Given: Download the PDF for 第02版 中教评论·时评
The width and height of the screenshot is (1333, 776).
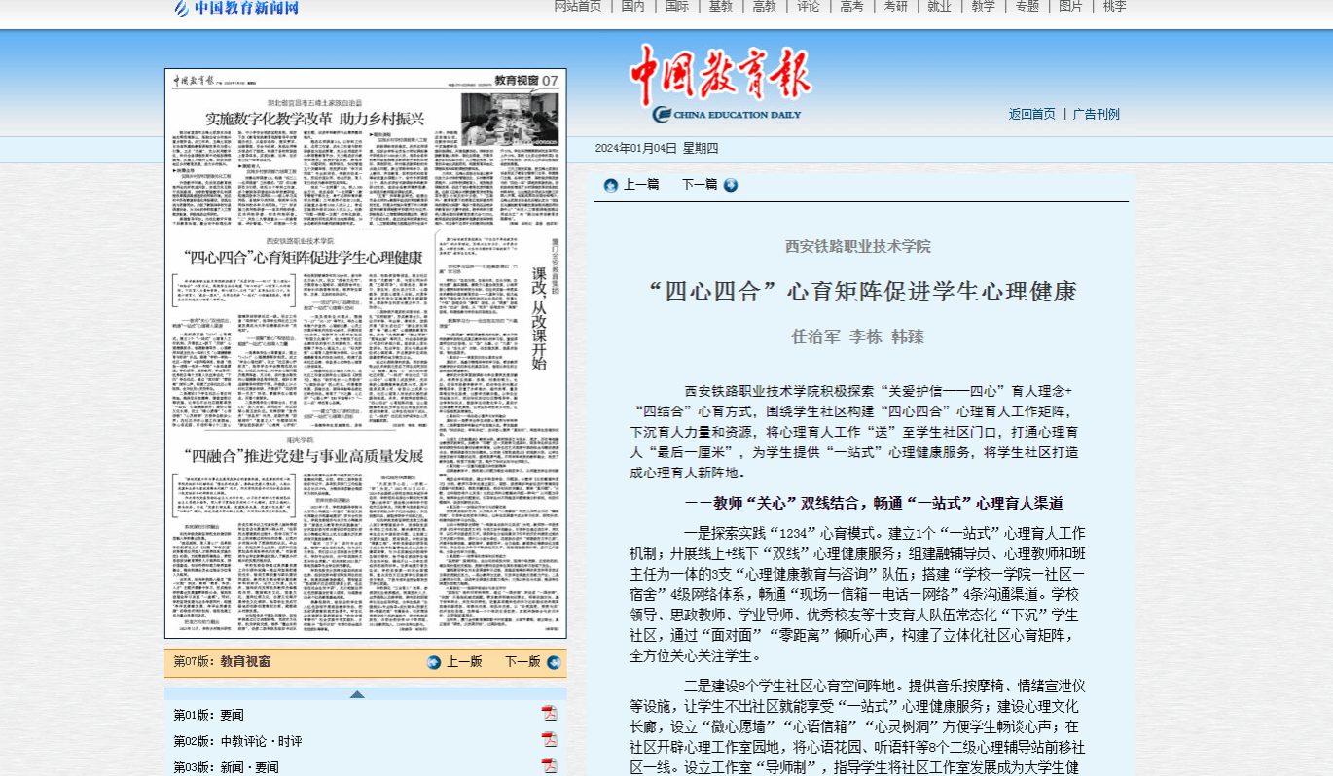Looking at the screenshot, I should coord(549,740).
